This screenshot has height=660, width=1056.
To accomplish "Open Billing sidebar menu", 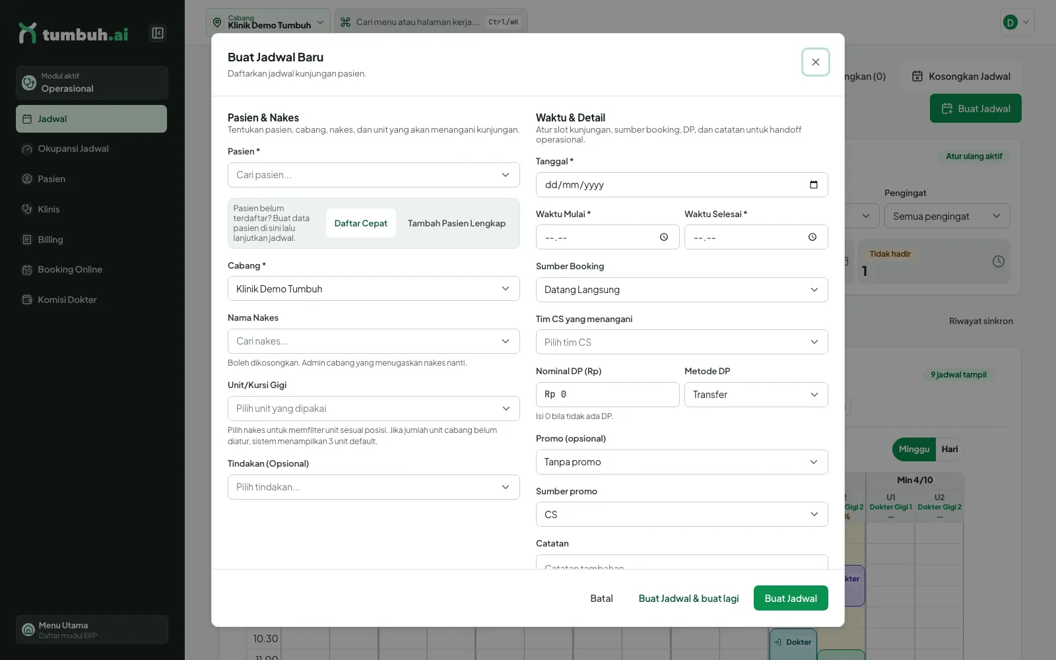I will (91, 240).
